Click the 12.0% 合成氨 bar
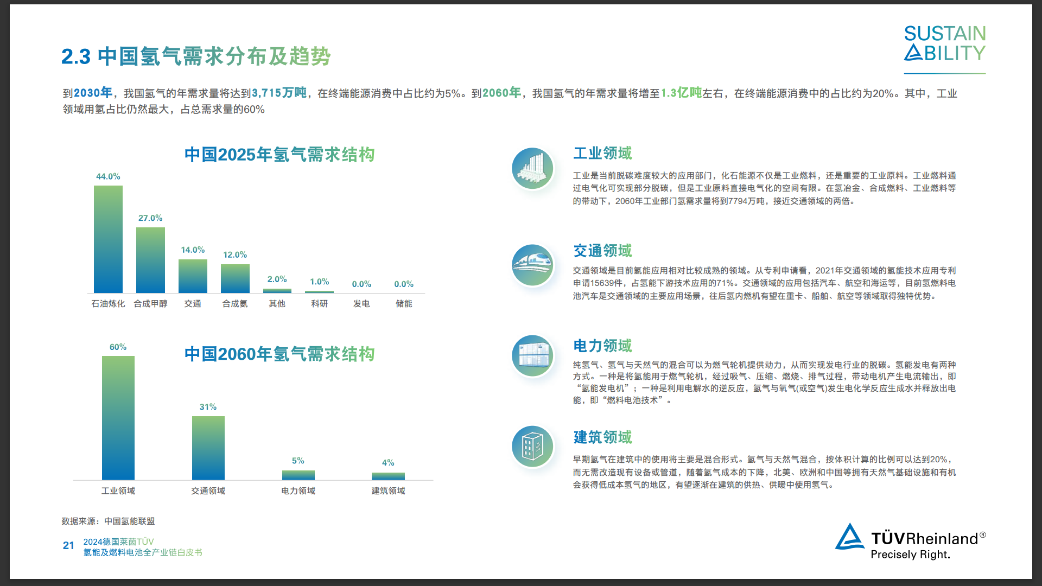 tap(235, 278)
